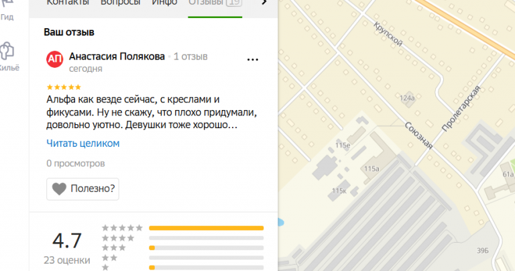Click the АП user avatar

point(54,59)
